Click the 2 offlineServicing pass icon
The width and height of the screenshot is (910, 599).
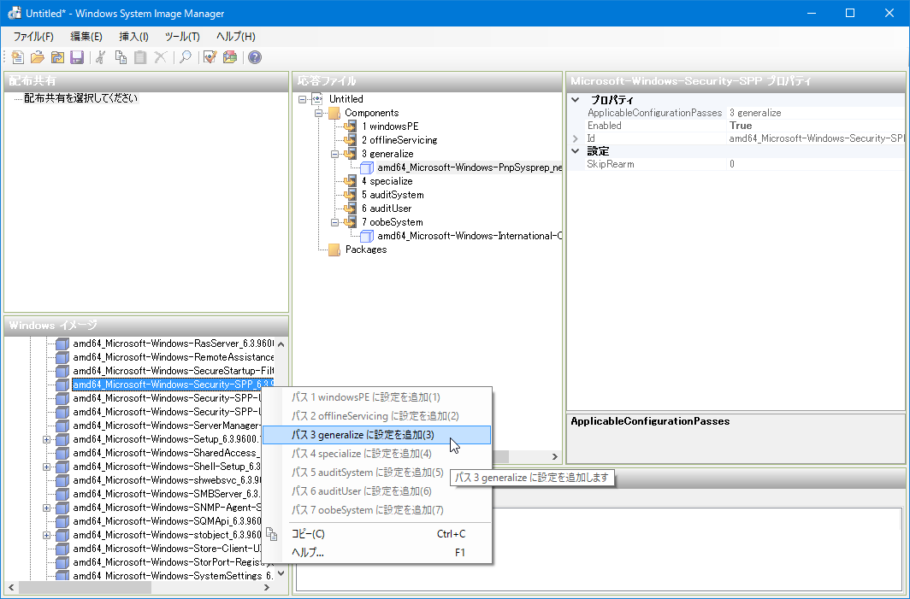(350, 140)
